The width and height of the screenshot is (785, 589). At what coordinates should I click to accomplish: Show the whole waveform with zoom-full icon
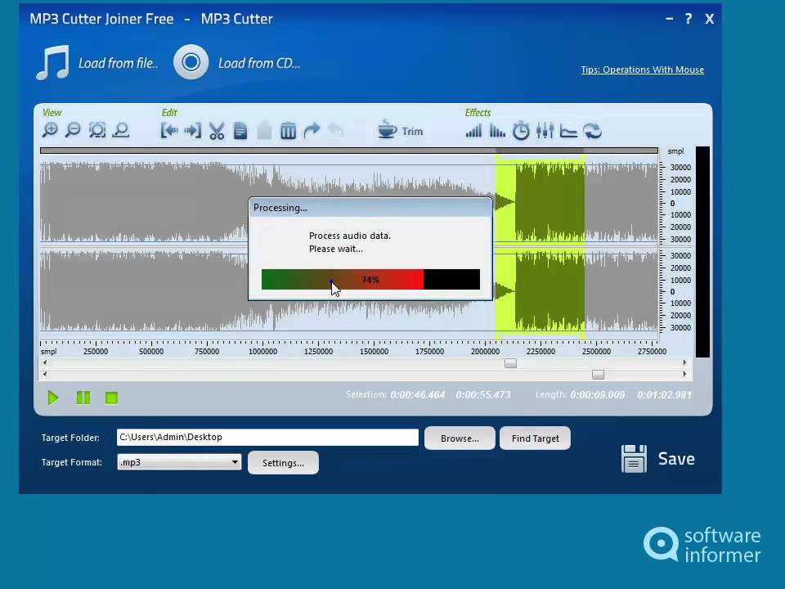pos(121,130)
